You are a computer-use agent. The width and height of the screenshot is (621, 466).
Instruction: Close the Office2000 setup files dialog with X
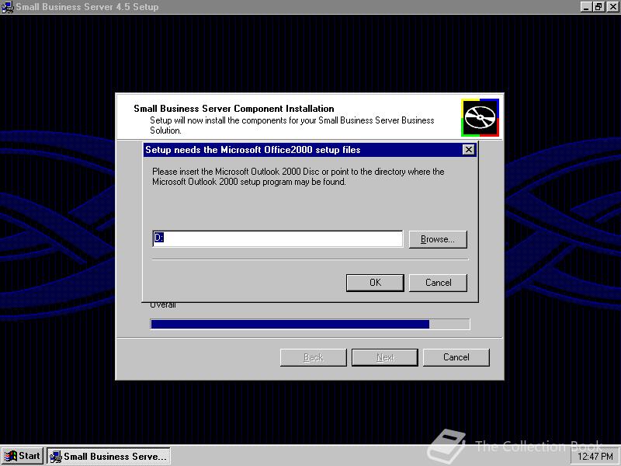point(469,149)
